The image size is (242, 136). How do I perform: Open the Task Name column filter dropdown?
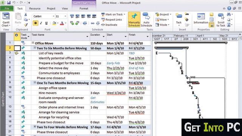[87, 37]
